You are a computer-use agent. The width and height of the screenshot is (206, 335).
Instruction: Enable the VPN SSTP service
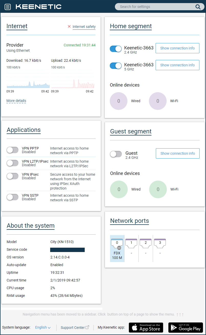pyautogui.click(x=13, y=197)
